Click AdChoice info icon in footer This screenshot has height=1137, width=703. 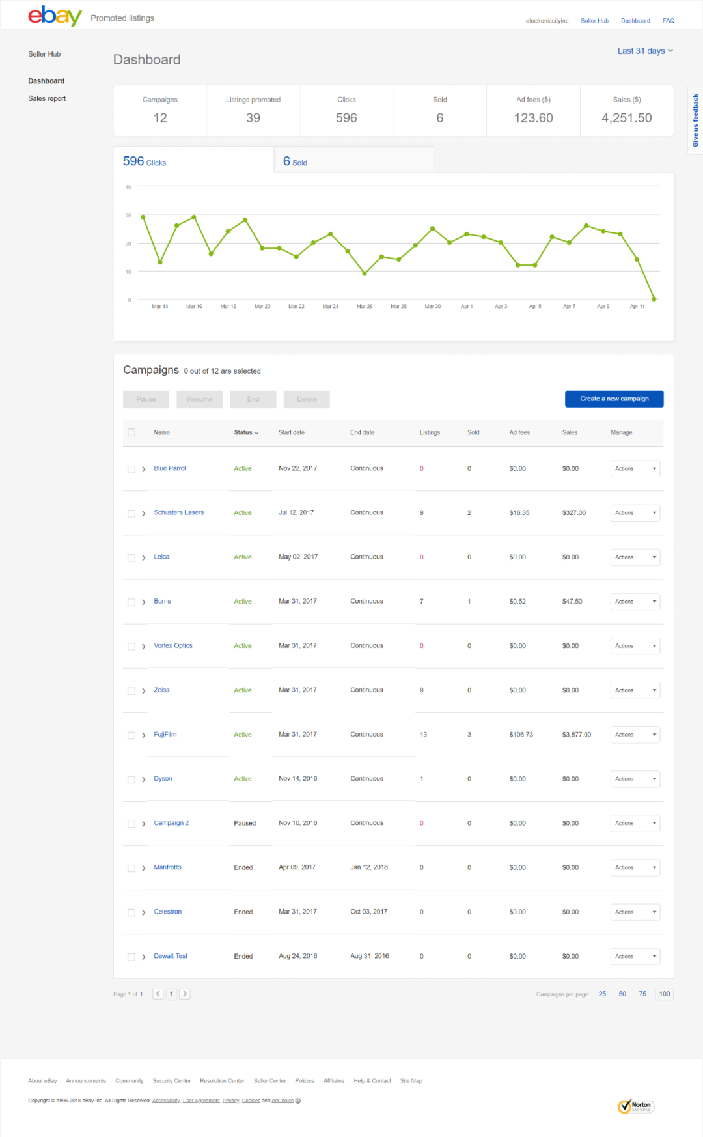298,1101
